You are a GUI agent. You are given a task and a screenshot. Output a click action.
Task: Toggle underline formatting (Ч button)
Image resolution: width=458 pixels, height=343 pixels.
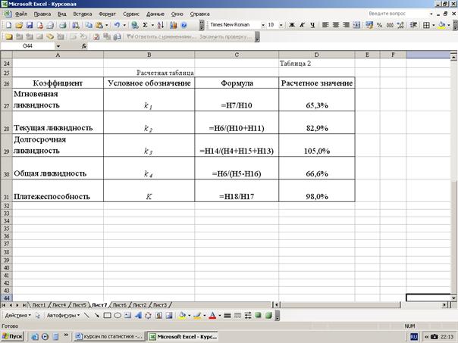(312, 25)
